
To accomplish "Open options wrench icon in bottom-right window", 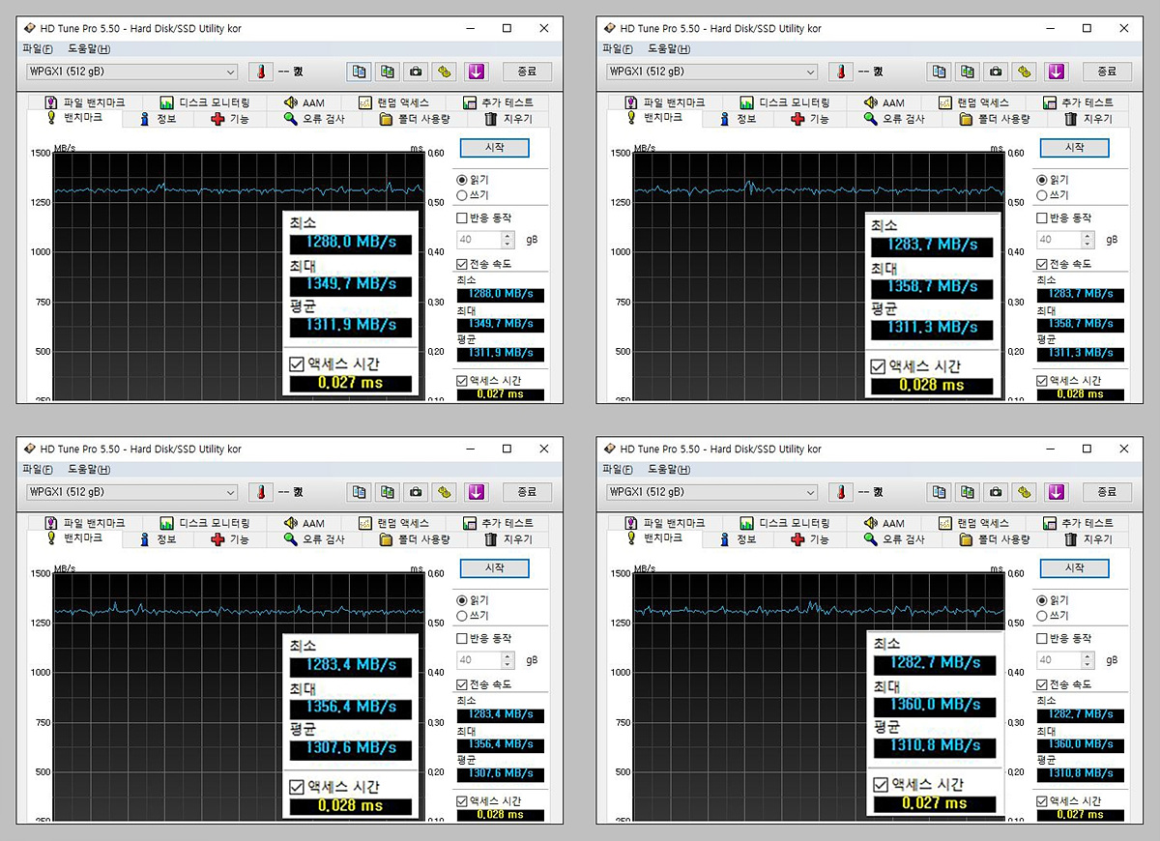I will (1024, 492).
